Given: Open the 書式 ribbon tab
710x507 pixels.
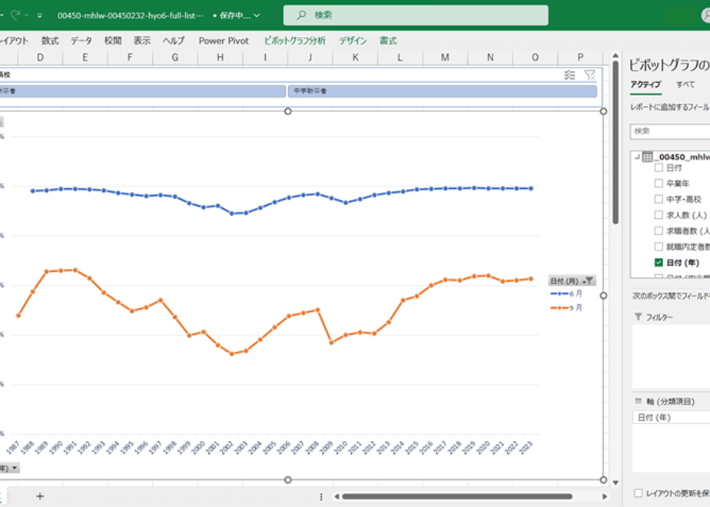Looking at the screenshot, I should (388, 41).
